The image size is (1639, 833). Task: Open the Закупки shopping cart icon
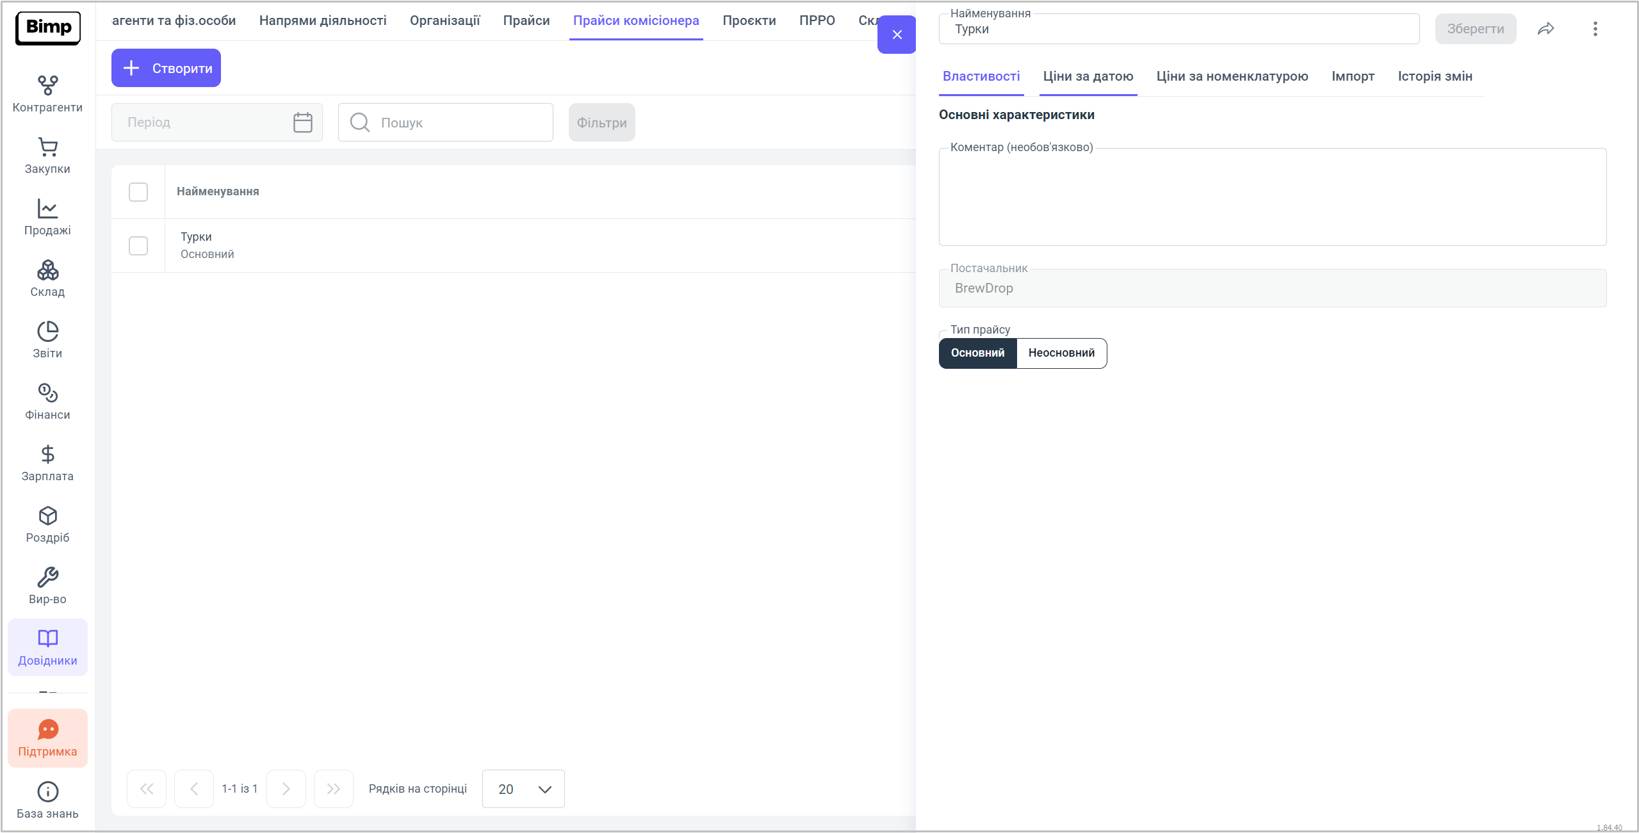click(47, 147)
